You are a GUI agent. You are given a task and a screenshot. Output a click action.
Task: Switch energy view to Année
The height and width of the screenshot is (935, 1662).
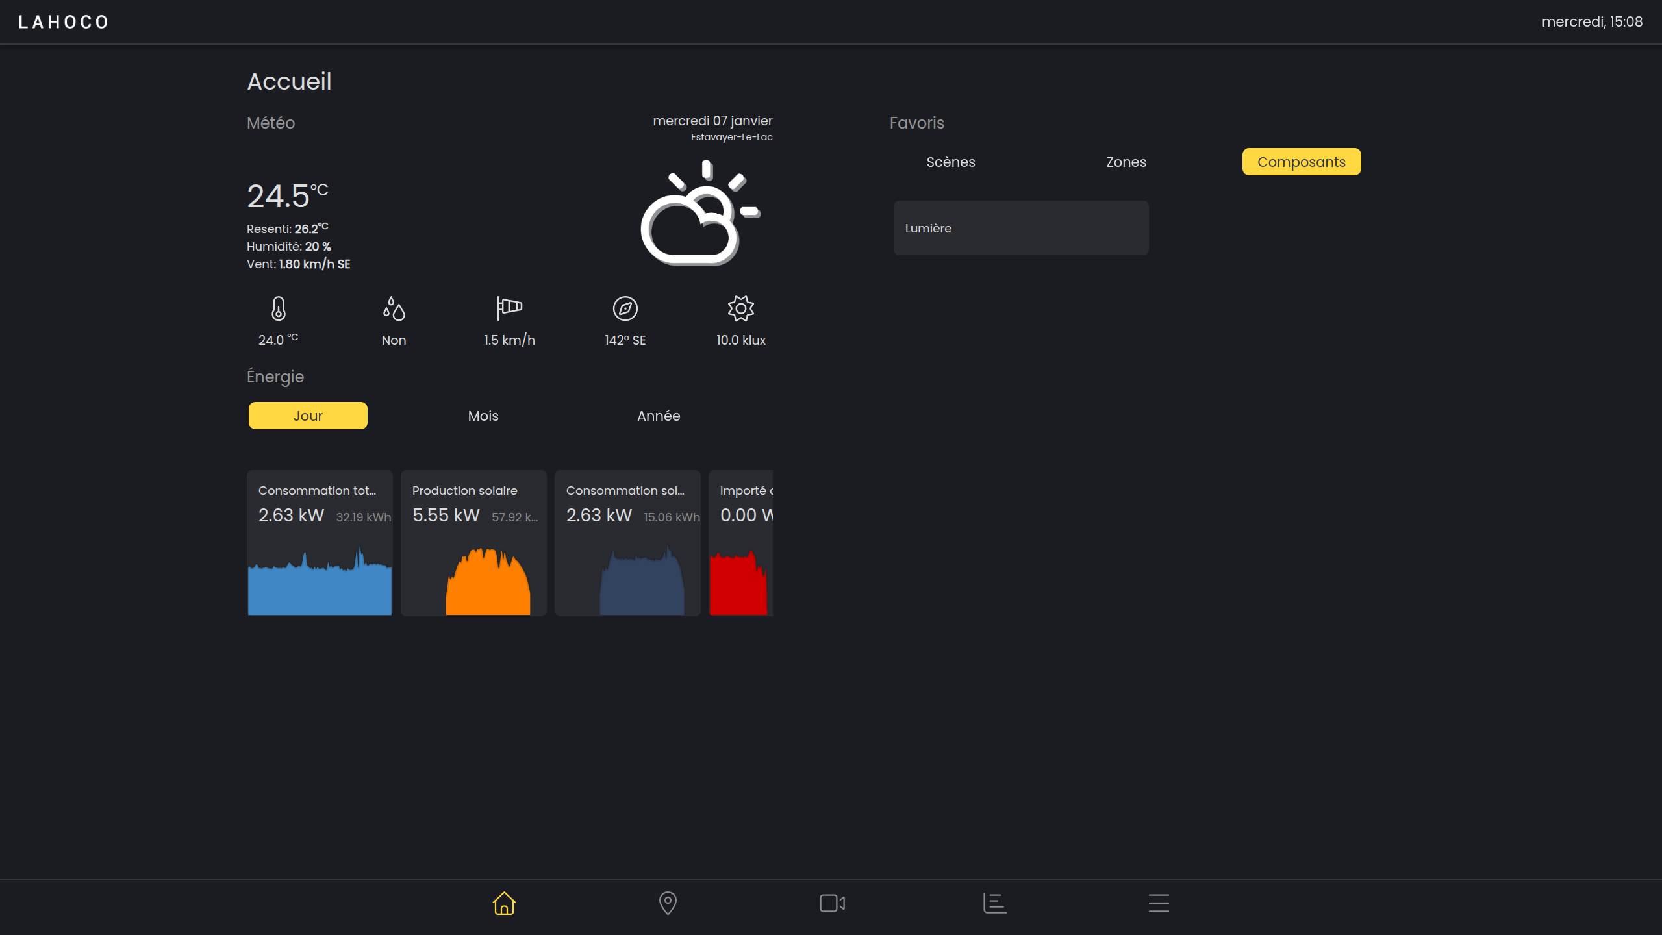point(659,416)
